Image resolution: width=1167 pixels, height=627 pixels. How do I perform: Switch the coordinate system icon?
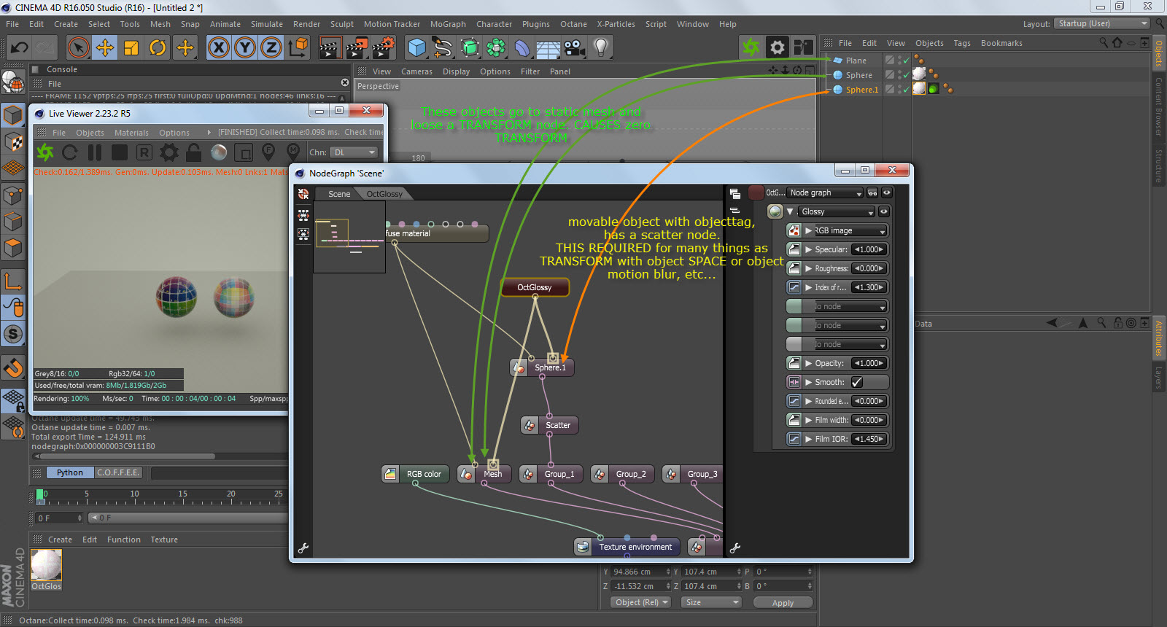tap(298, 48)
